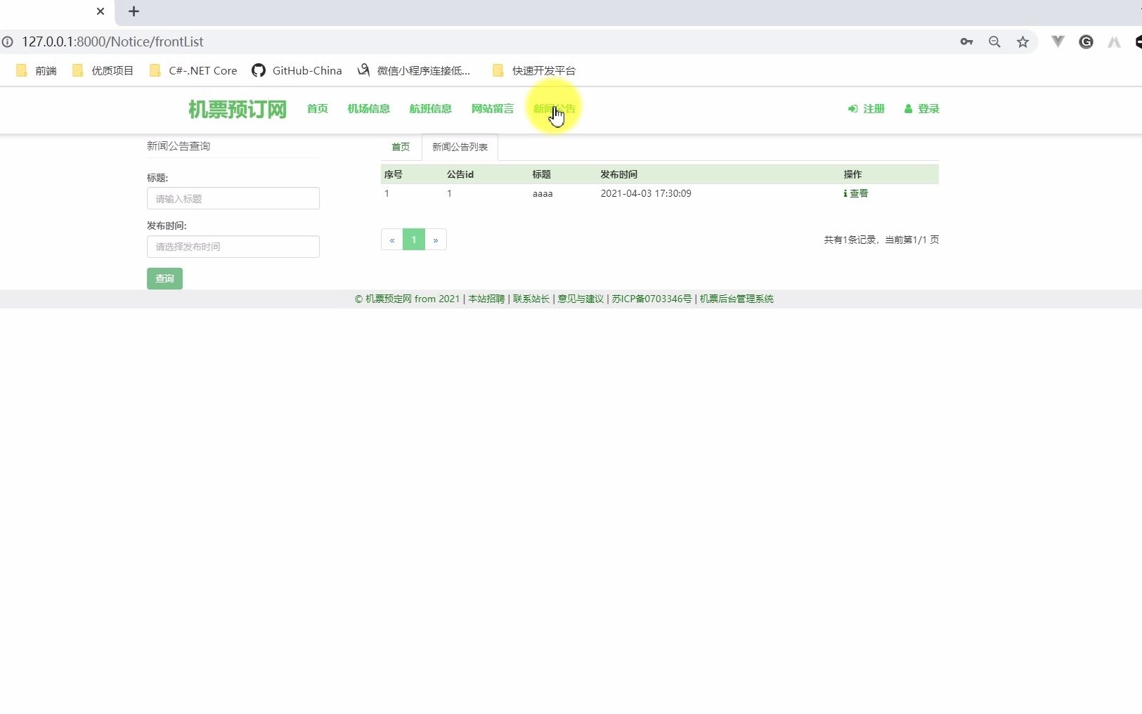
Task: Click the grey A-shaped extension icon
Action: [x=1114, y=41]
